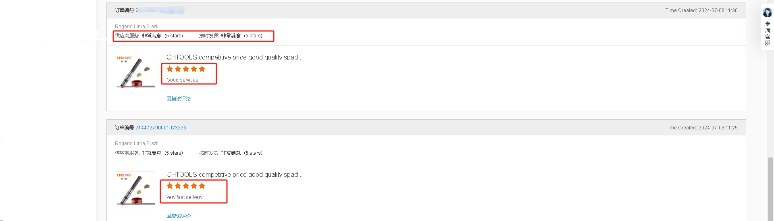Click 回复该评论 under "Very fast delivery" review
The image size is (774, 221).
point(179,216)
